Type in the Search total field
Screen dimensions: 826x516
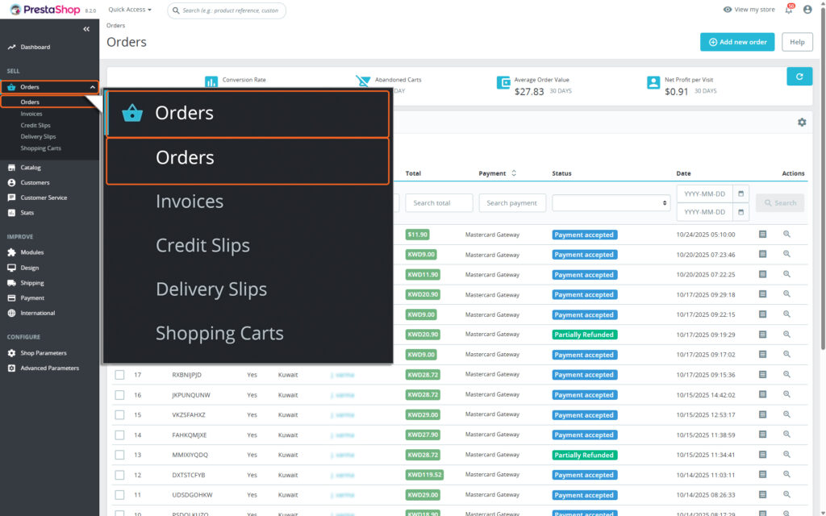439,202
